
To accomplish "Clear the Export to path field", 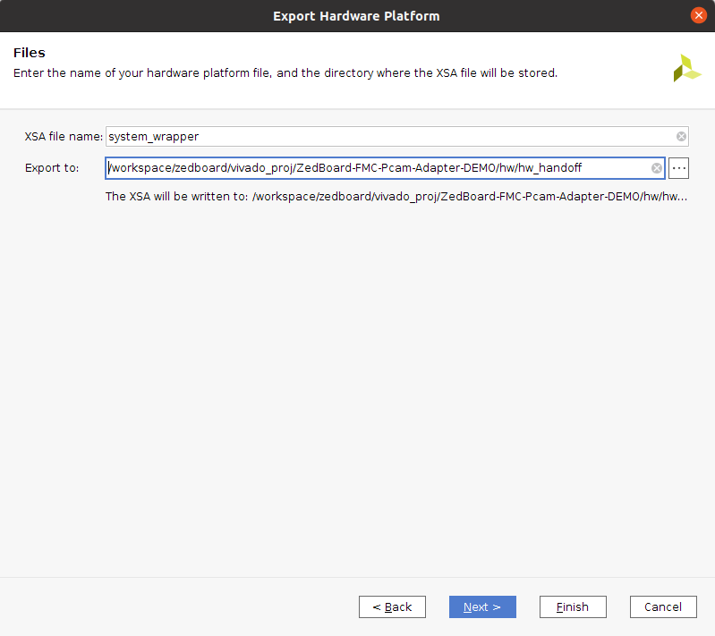I will point(656,168).
